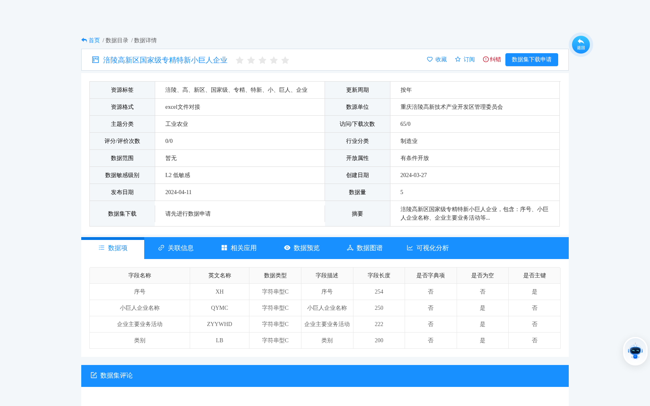Rate two stars on the second star

[x=251, y=60]
